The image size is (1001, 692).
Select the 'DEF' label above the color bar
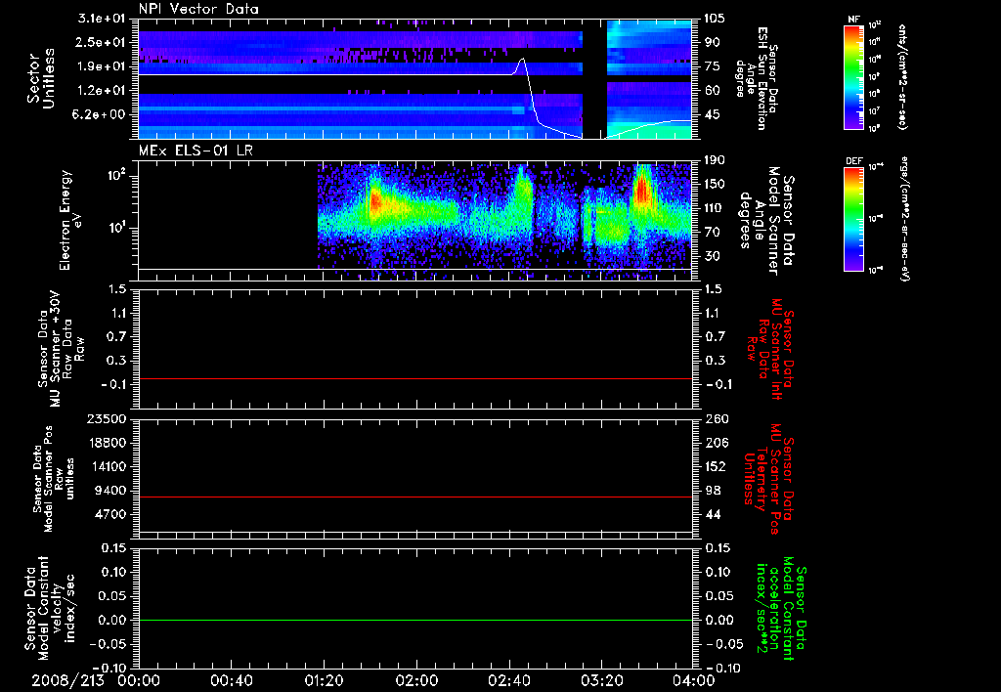coord(854,161)
